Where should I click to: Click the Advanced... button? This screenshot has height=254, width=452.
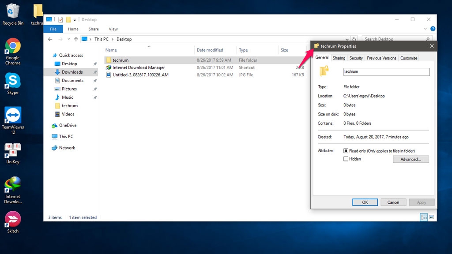click(x=411, y=159)
